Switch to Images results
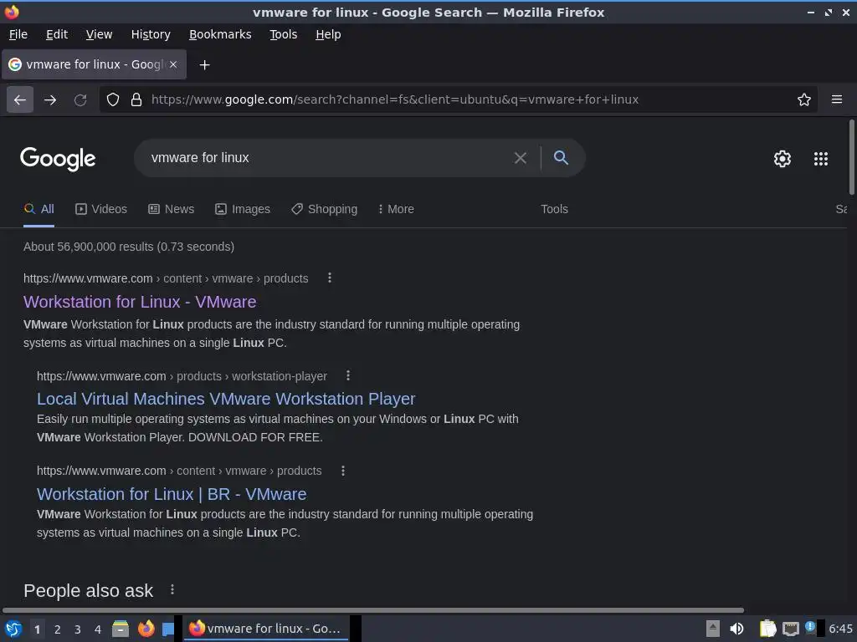Viewport: 857px width, 642px height. tap(243, 209)
